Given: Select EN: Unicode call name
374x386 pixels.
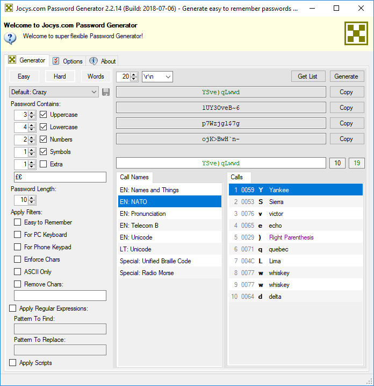Looking at the screenshot, I should pyautogui.click(x=170, y=237).
